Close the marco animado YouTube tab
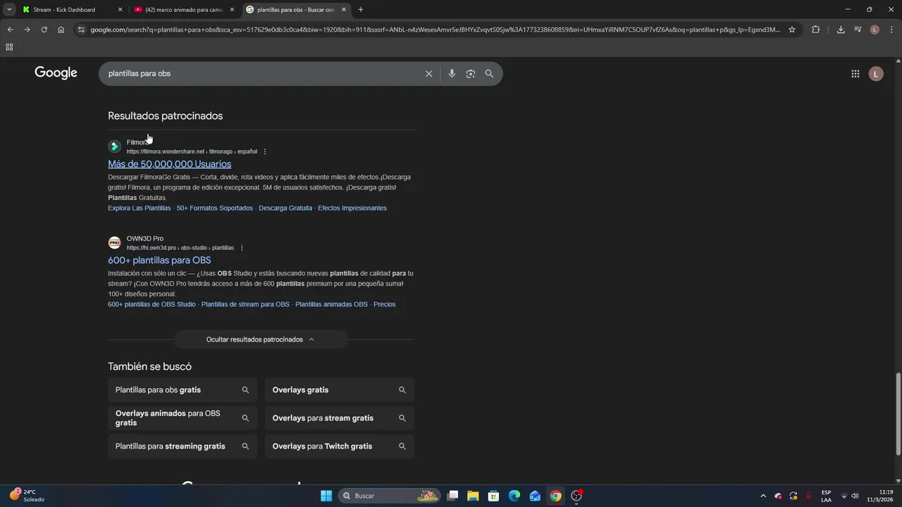The height and width of the screenshot is (507, 902). click(232, 10)
